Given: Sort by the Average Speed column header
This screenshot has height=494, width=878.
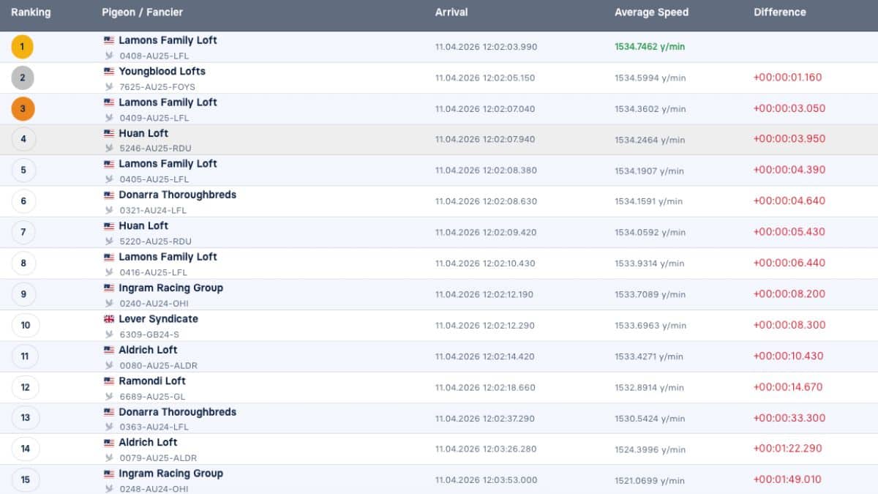Looking at the screenshot, I should pos(651,12).
